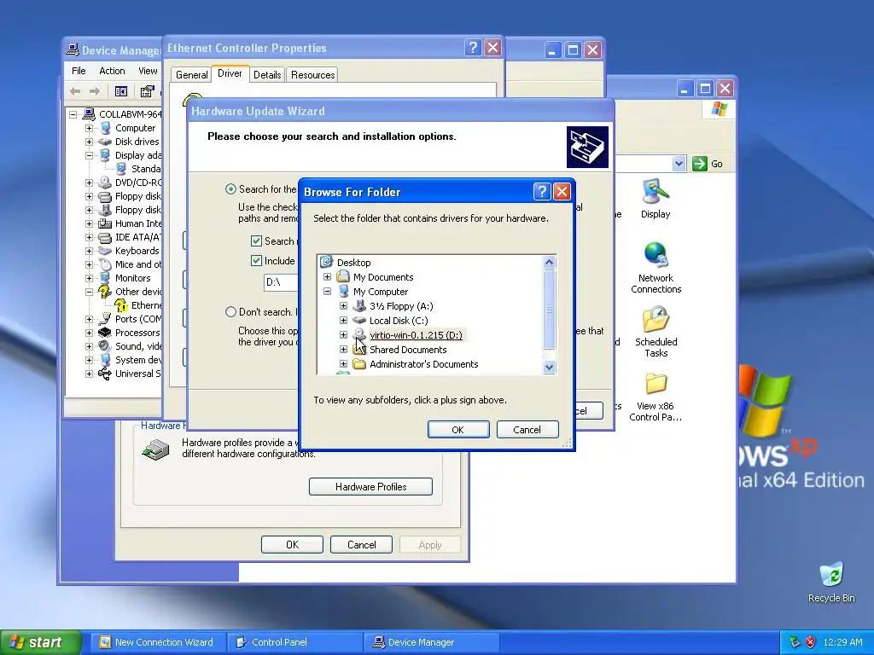Expand Local Disk (C:) node

pyautogui.click(x=343, y=321)
